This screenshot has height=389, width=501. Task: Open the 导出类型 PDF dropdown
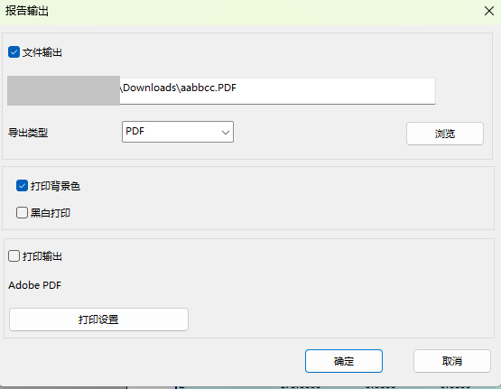click(178, 132)
